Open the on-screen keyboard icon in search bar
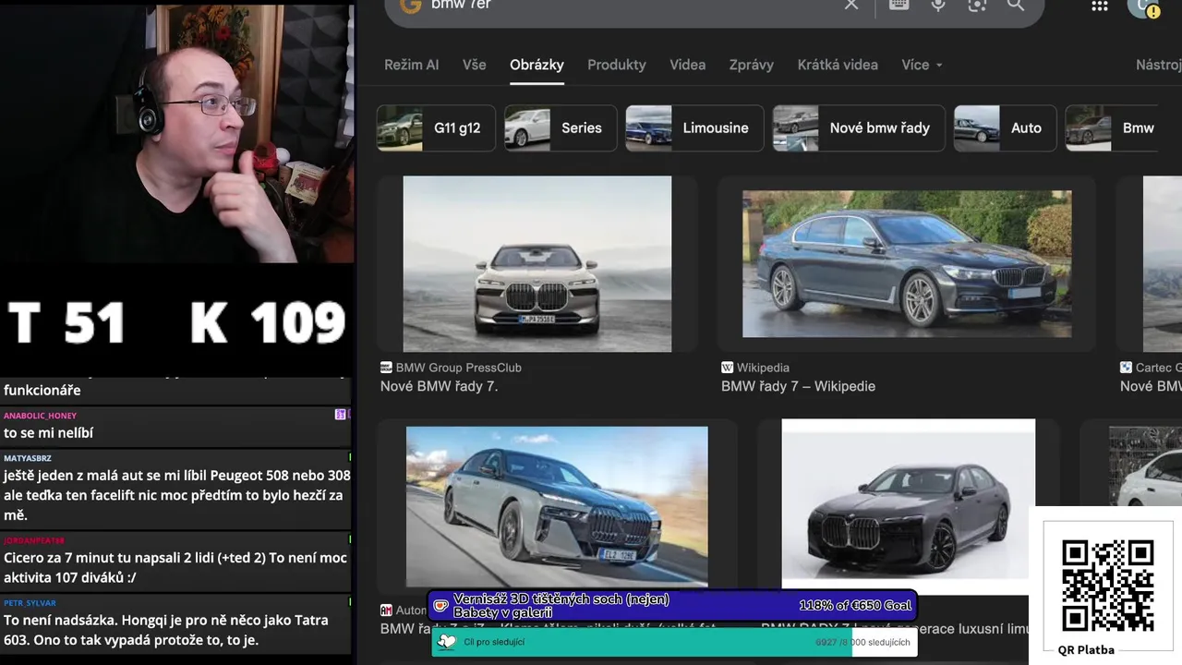This screenshot has height=665, width=1182. coord(899,5)
